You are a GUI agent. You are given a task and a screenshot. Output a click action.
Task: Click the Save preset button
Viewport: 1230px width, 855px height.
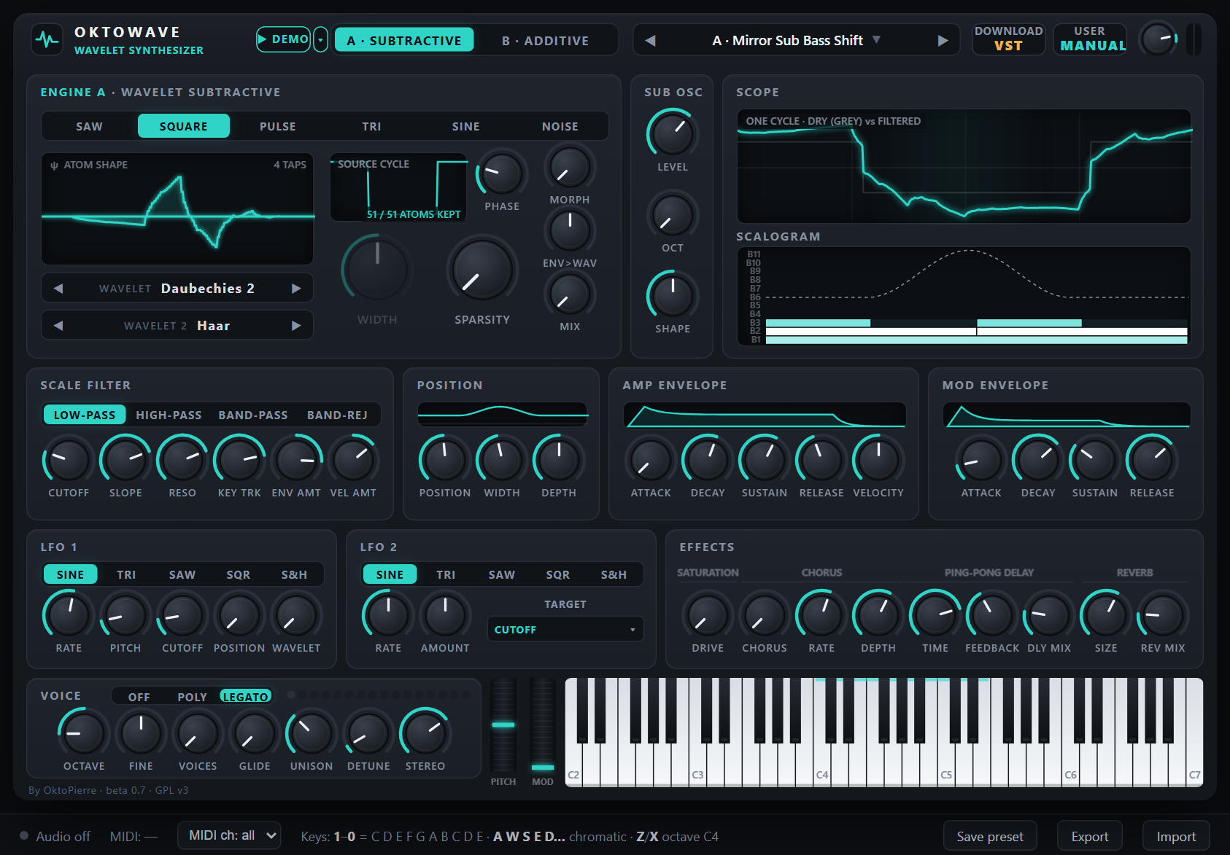pyautogui.click(x=990, y=836)
